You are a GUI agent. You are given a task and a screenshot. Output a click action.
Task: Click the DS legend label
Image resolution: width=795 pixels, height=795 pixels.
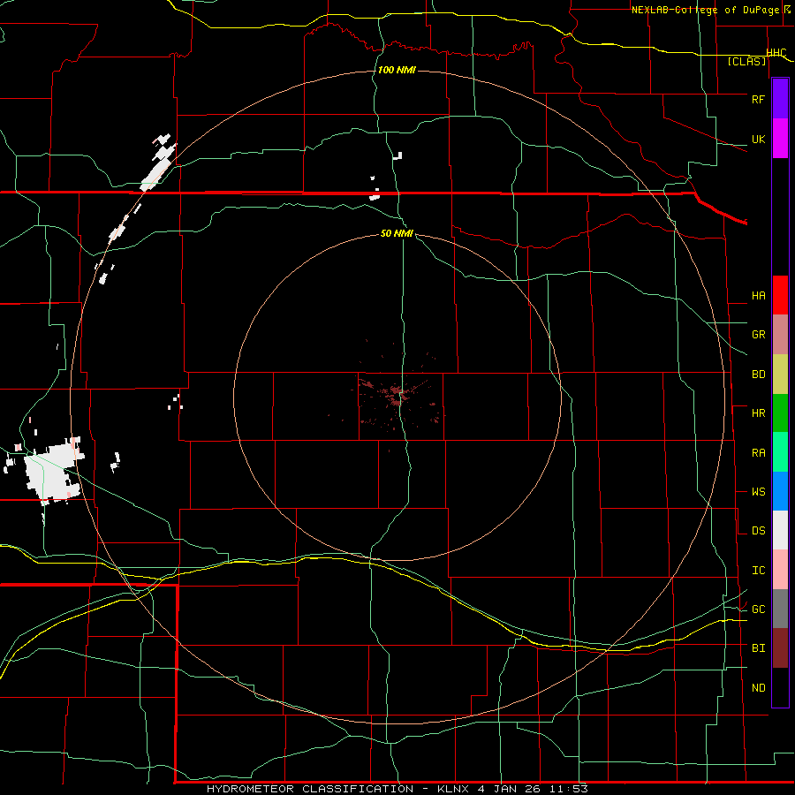pyautogui.click(x=759, y=531)
